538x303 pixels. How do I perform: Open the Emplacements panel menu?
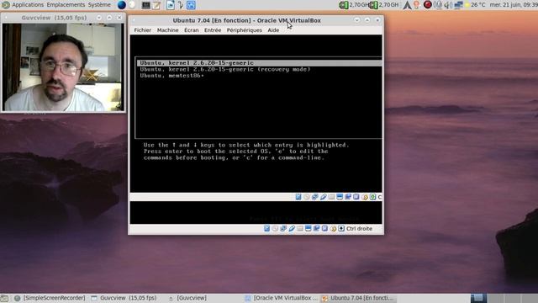click(x=66, y=5)
